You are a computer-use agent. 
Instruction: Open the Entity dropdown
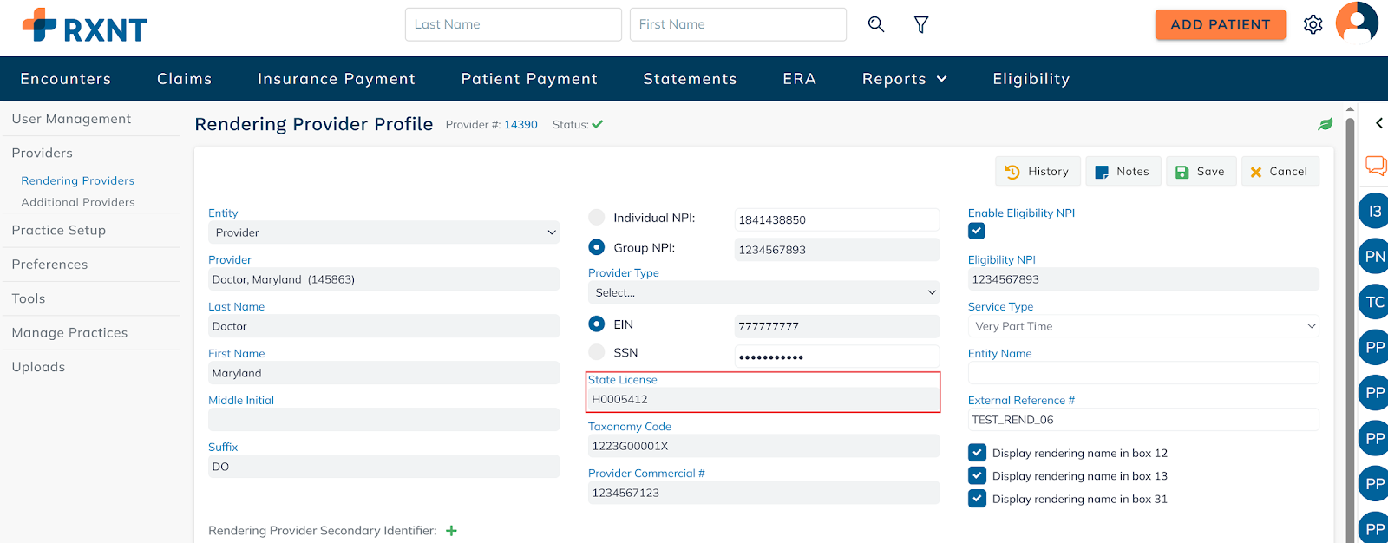(x=383, y=232)
